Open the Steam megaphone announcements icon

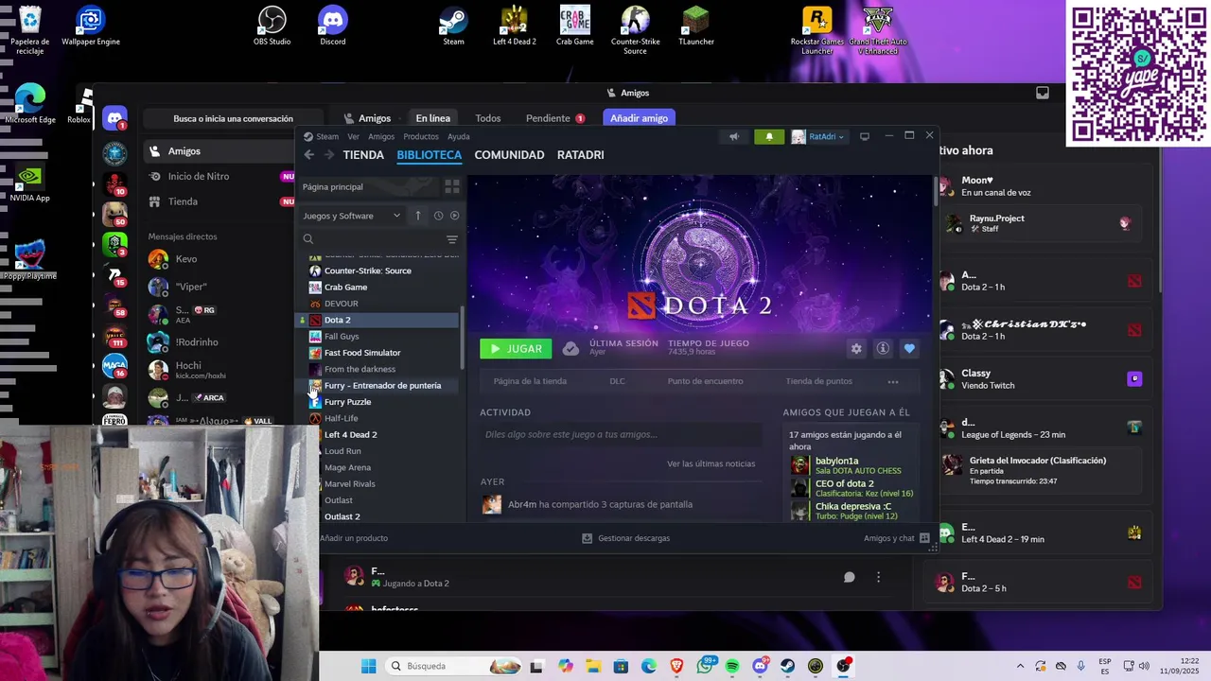click(x=734, y=136)
